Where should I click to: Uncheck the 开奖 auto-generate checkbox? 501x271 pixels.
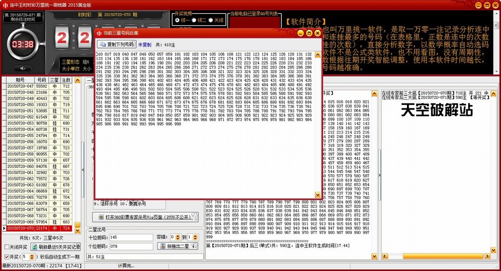(6, 256)
